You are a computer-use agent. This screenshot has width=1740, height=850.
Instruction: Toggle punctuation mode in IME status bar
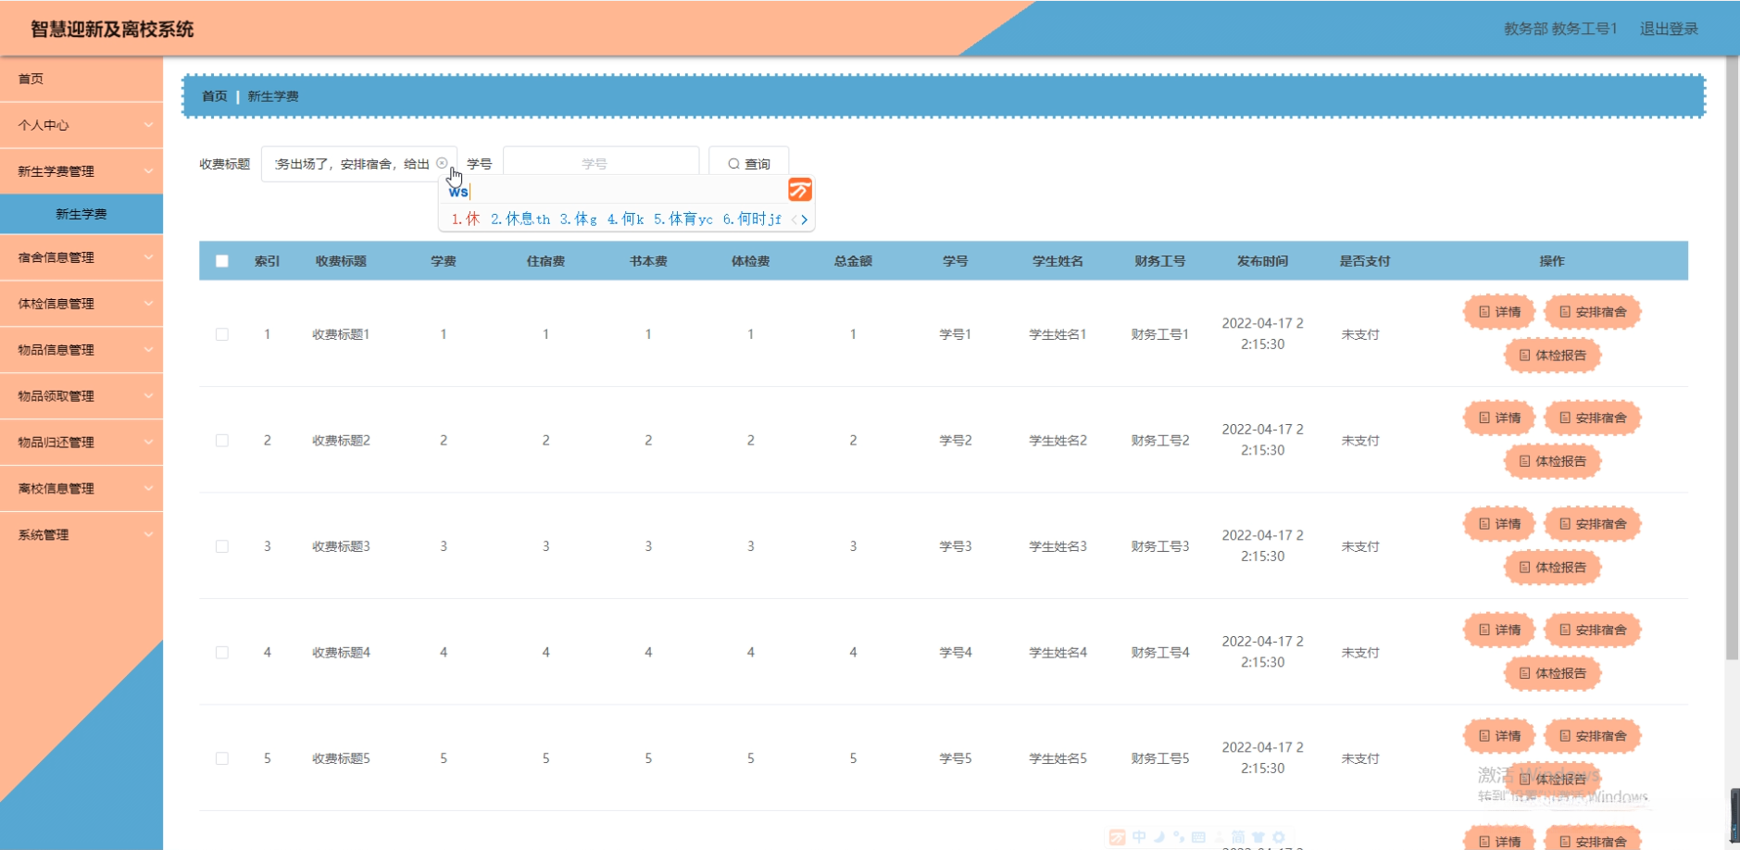point(1179,837)
